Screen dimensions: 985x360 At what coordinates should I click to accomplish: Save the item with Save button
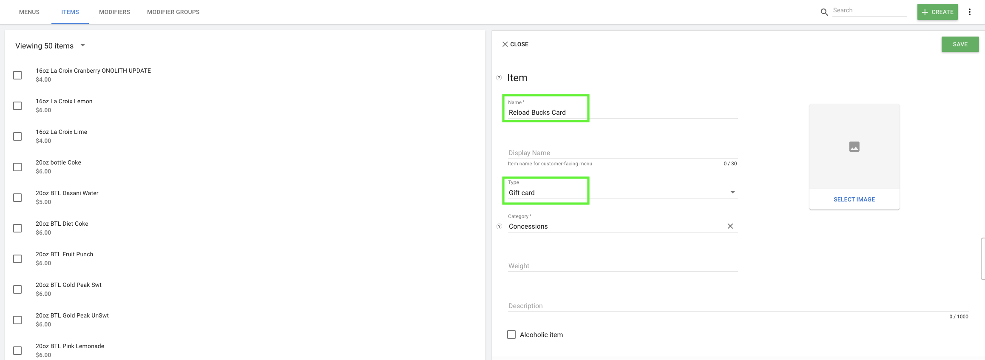[960, 44]
